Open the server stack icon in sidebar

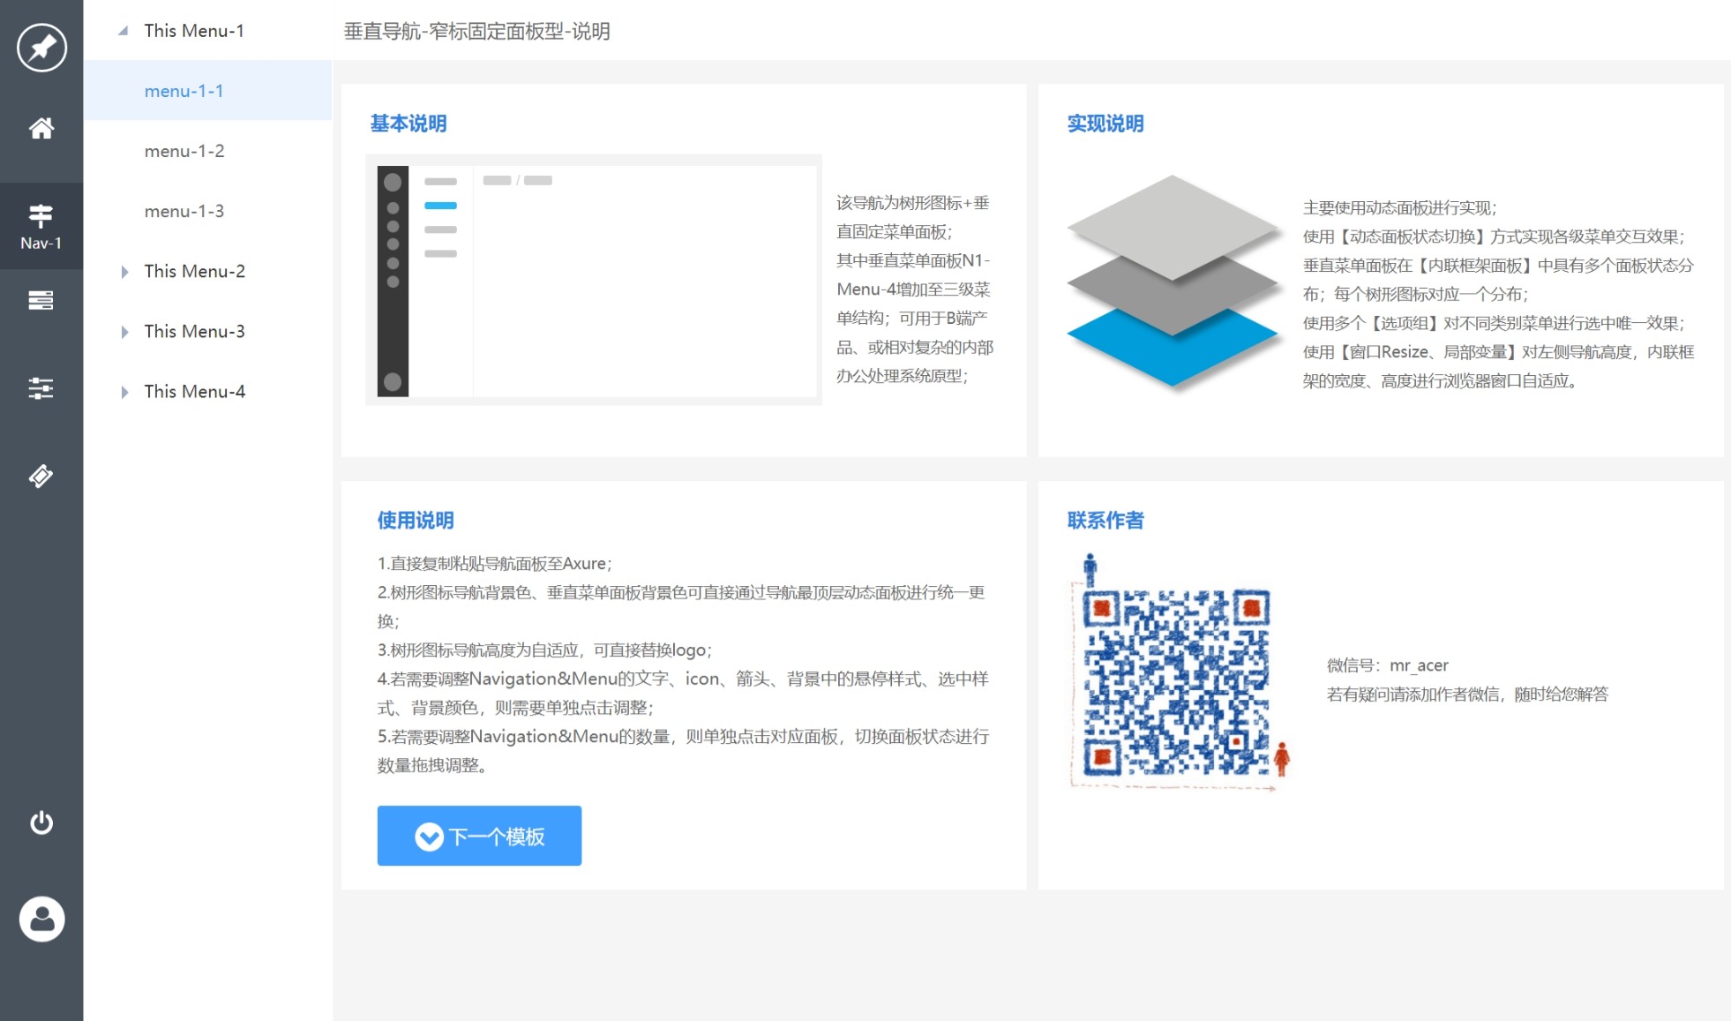coord(41,301)
